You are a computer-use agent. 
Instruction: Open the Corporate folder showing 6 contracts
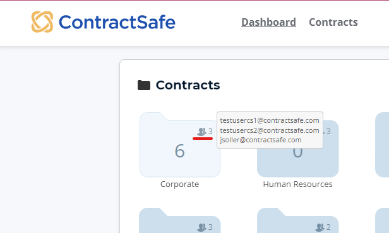(x=180, y=145)
